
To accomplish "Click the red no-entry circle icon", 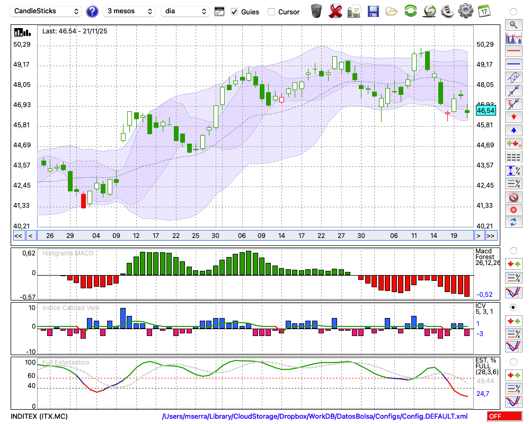I will [513, 197].
